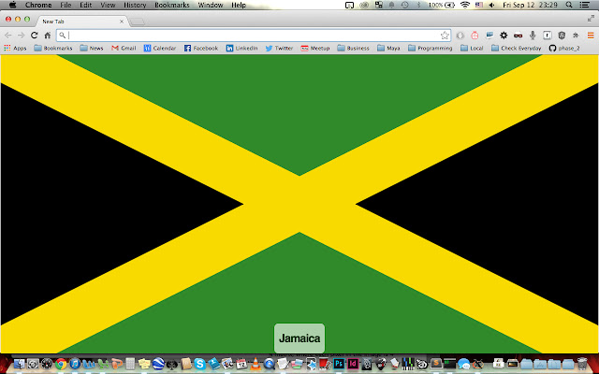Open the Help menu

[239, 5]
